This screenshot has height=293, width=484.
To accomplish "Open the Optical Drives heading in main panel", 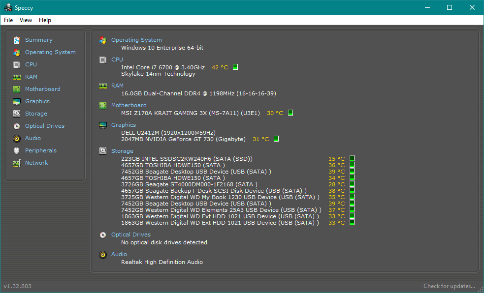I will 131,234.
